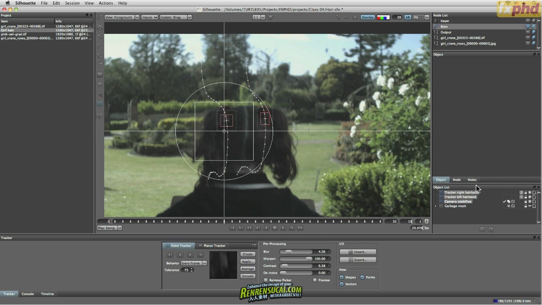The height and width of the screenshot is (305, 542).
Task: Uncheck the Vectors view checkbox
Action: coord(342,284)
